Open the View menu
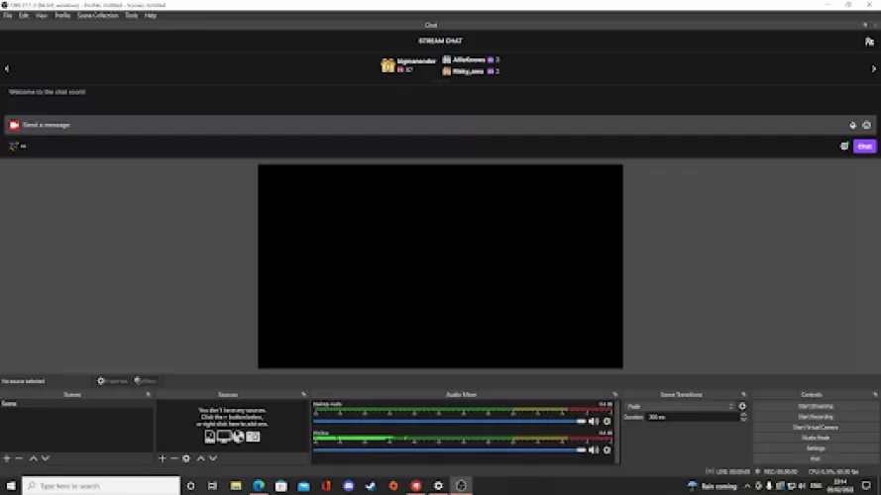Screen dimensions: 881x495 (x=41, y=16)
